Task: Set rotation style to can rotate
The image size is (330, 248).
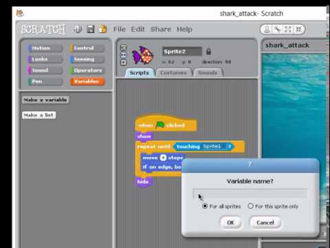Action: pyautogui.click(x=123, y=48)
